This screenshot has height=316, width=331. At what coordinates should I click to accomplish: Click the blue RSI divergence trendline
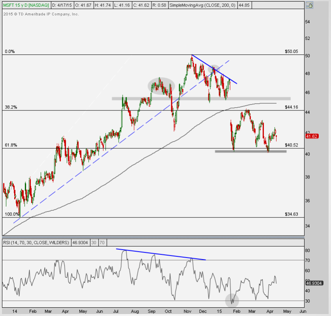coord(161,254)
